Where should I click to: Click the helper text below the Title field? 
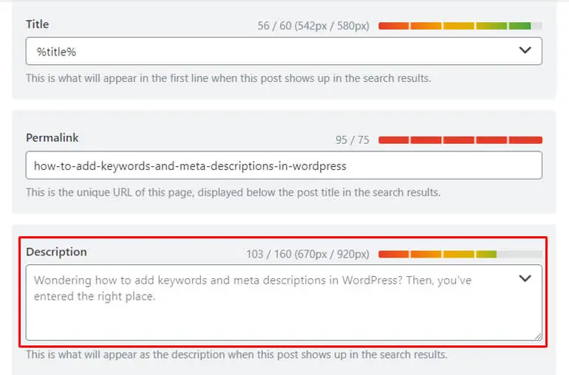point(228,78)
